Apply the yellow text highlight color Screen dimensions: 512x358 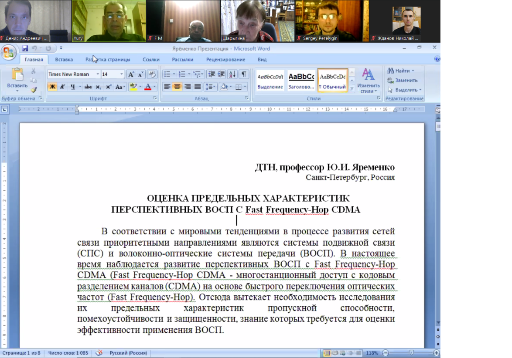pos(133,87)
